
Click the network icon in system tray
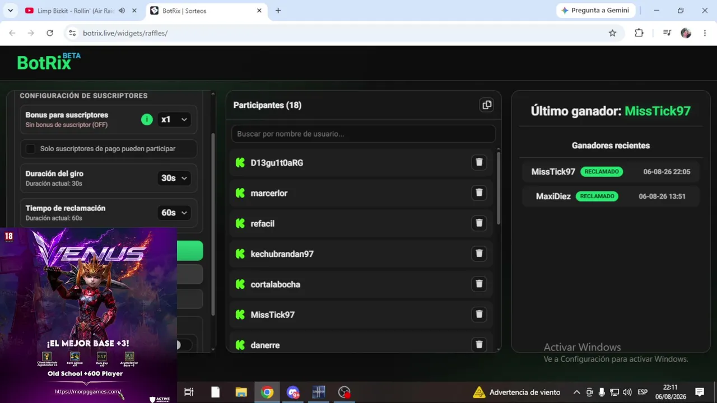(614, 392)
